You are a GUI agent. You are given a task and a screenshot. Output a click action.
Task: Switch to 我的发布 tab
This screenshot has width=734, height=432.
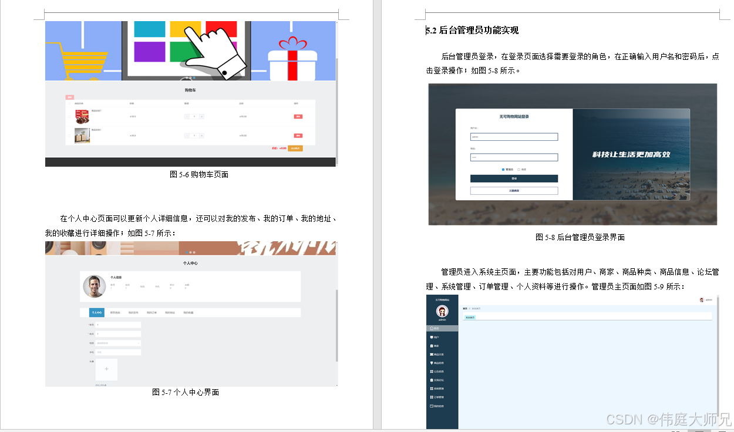133,312
